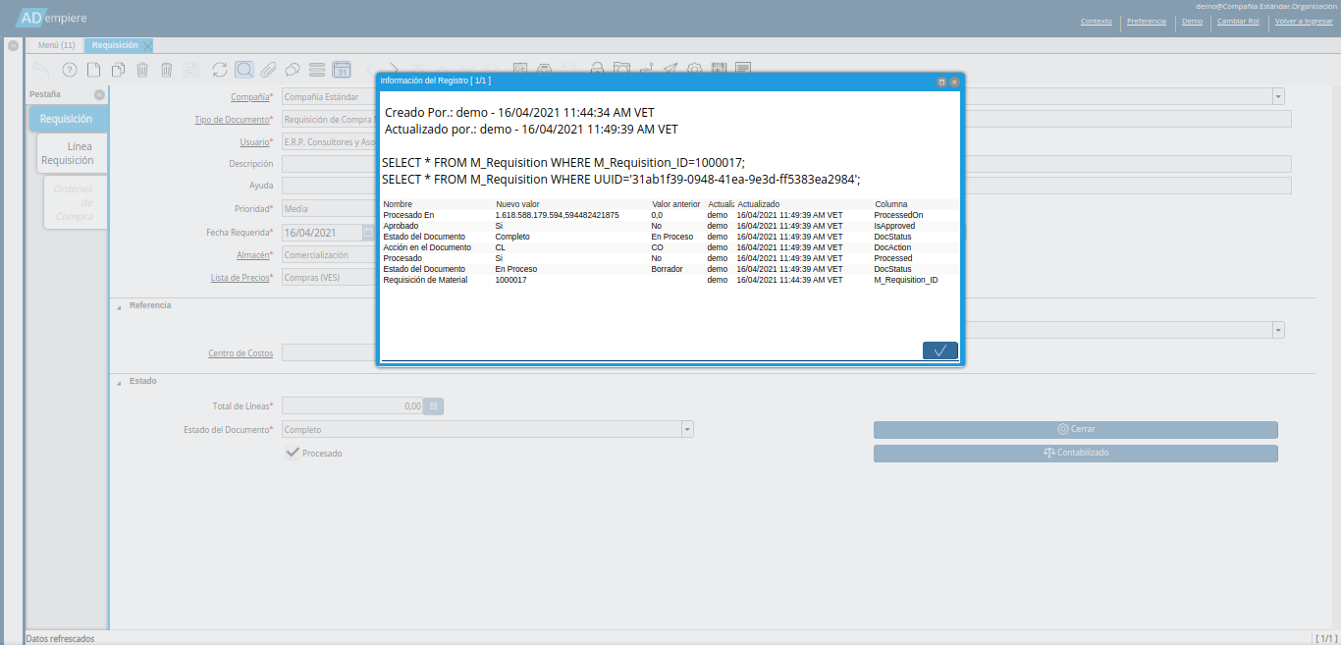Click the New Record blank page icon

click(94, 70)
